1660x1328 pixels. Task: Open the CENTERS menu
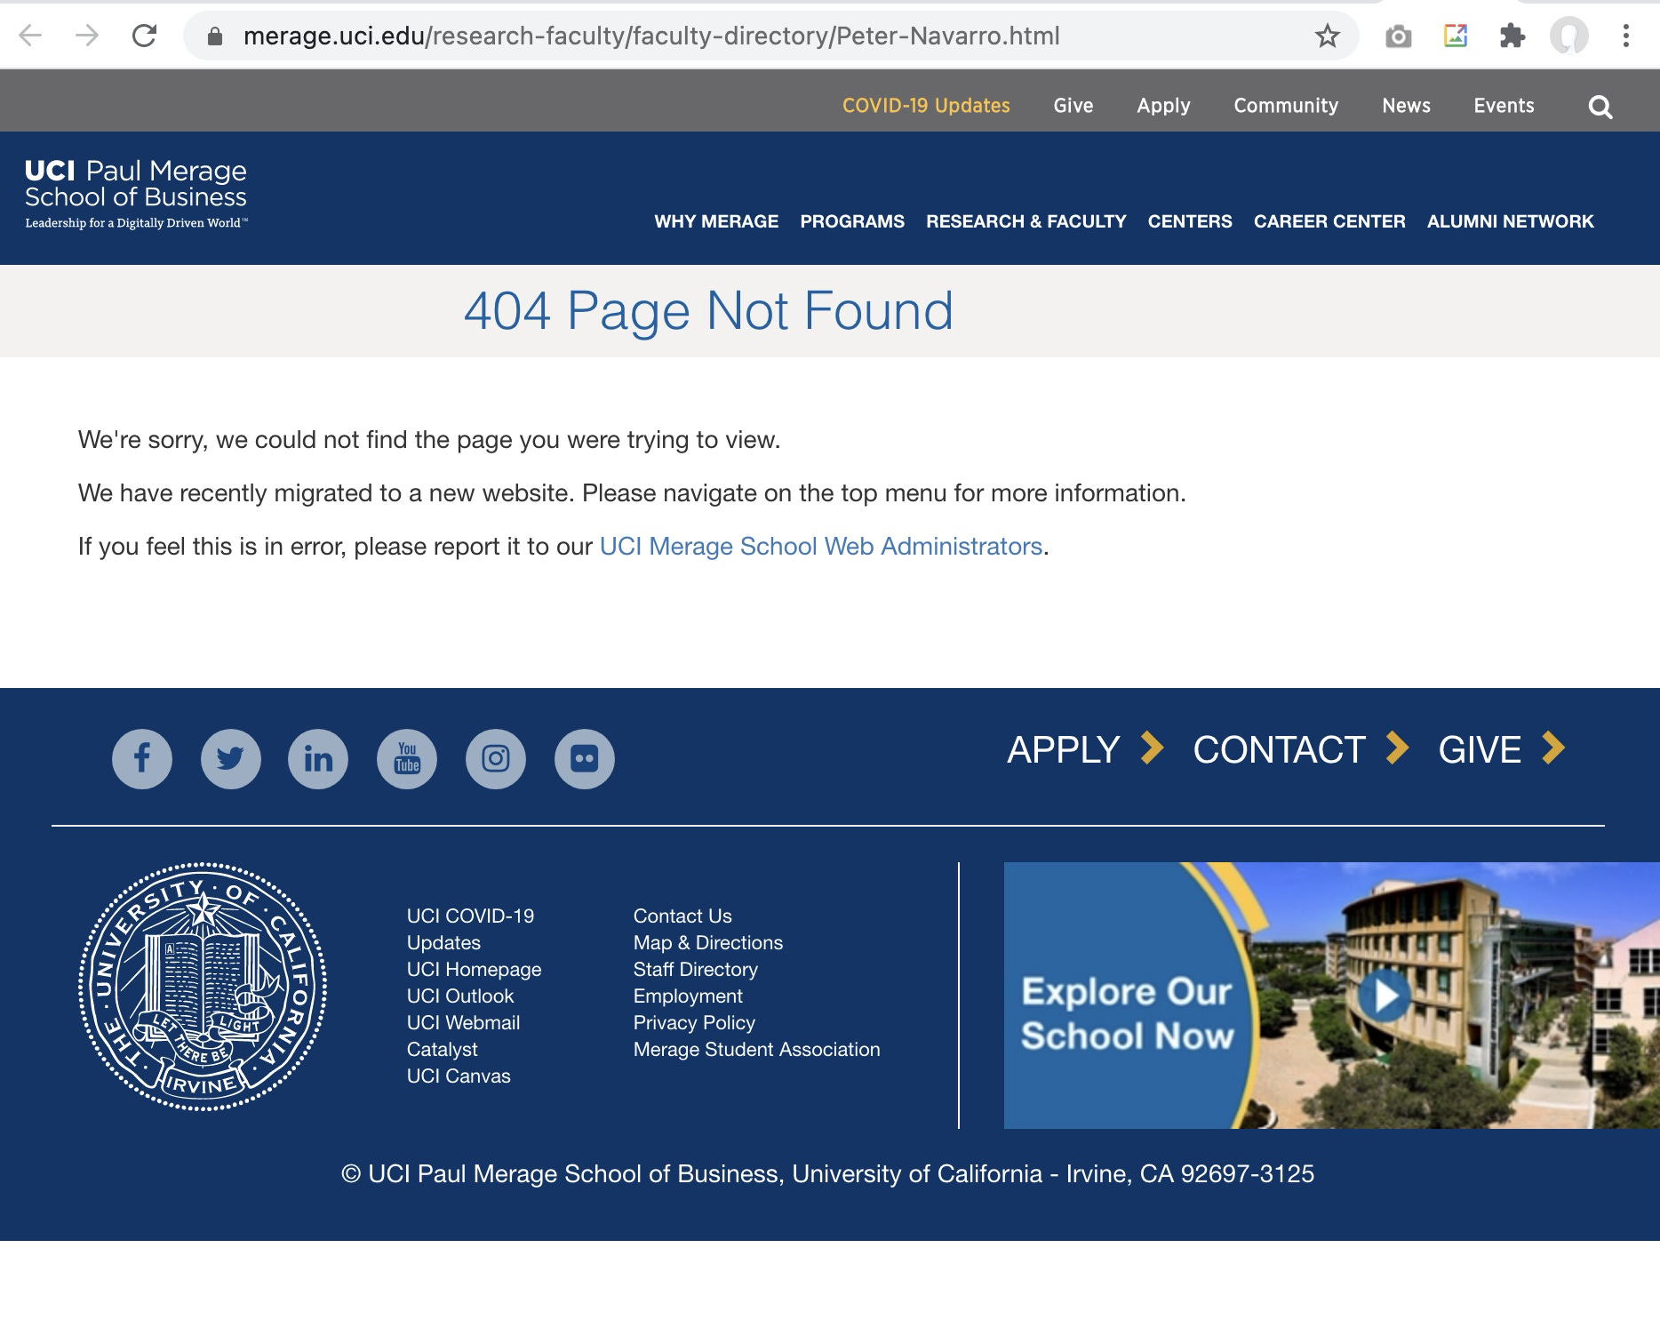(1190, 221)
